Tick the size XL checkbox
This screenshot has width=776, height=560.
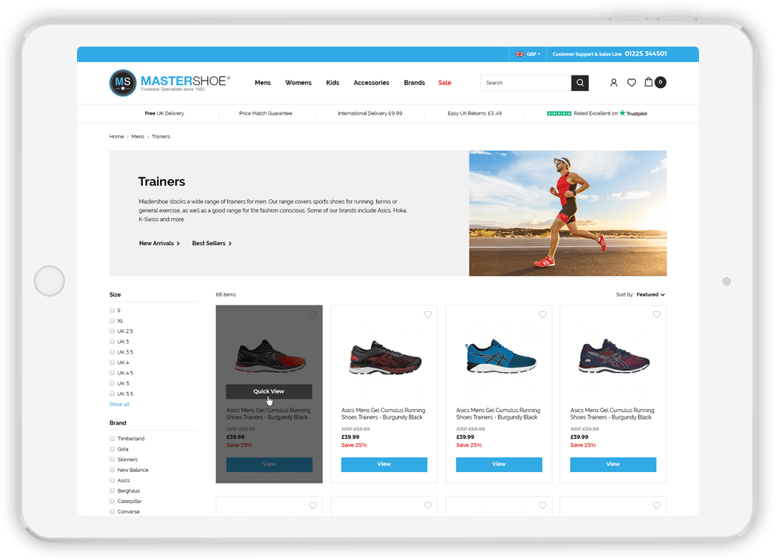coord(113,321)
